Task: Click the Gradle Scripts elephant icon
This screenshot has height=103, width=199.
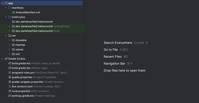Action: coord(6,59)
